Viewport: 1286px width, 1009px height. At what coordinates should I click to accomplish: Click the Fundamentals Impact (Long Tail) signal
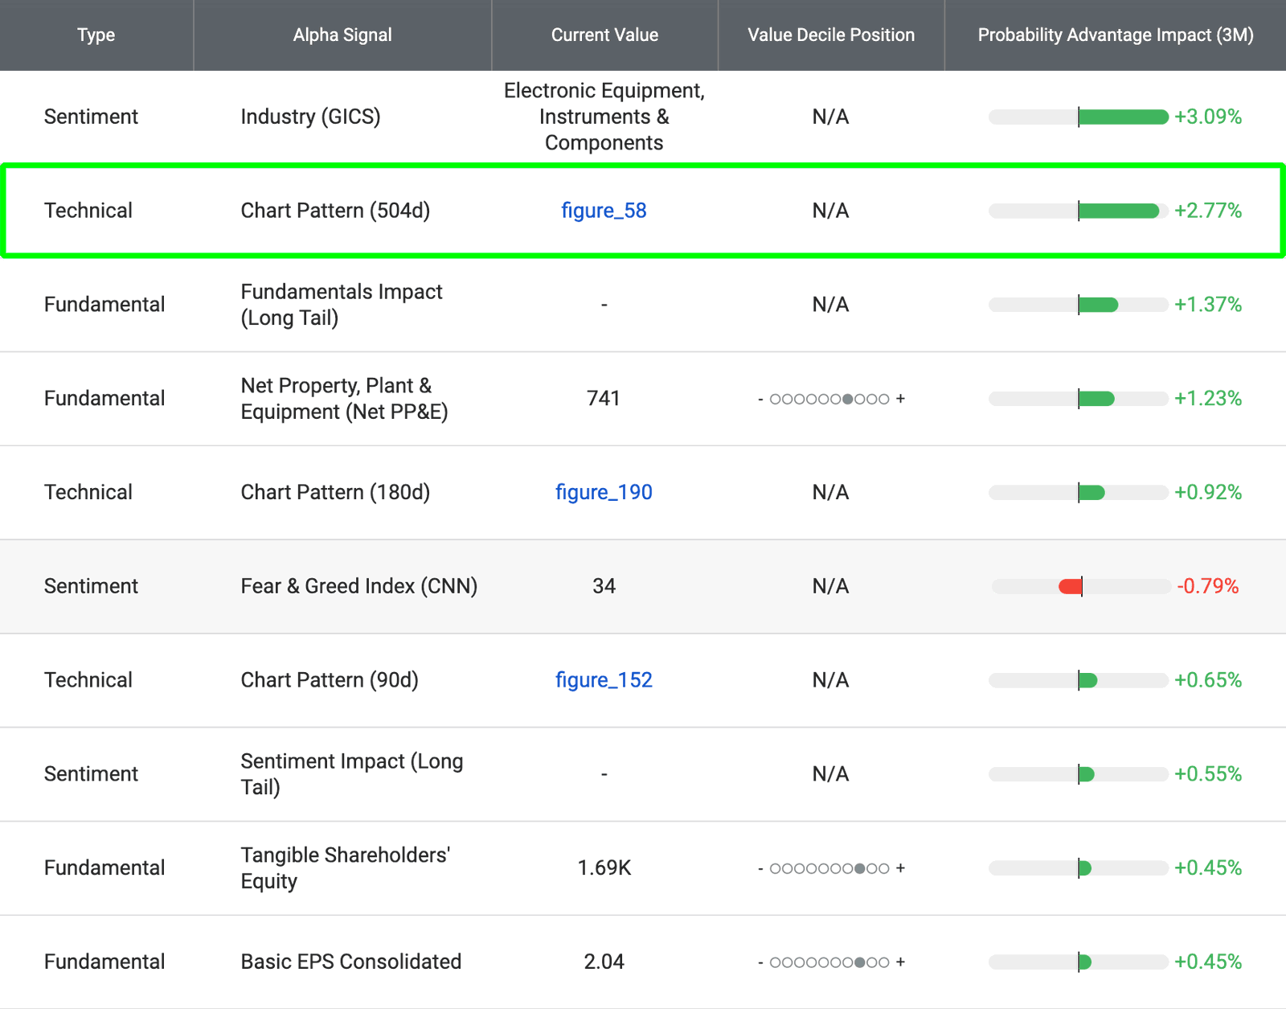tap(342, 305)
